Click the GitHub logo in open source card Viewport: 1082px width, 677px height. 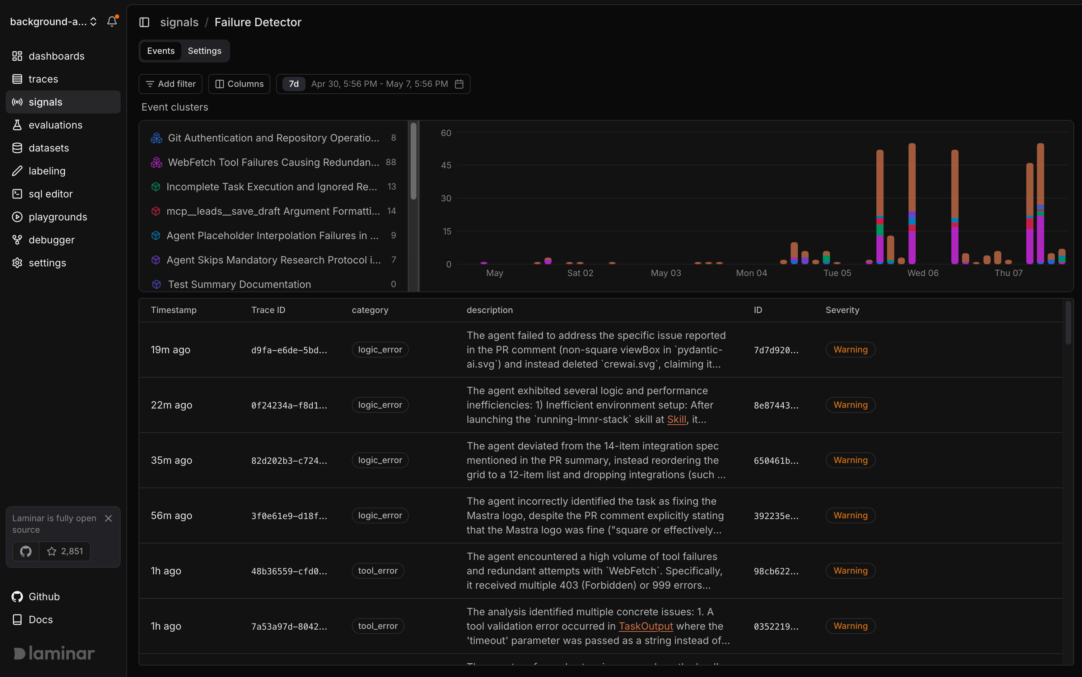pyautogui.click(x=26, y=551)
